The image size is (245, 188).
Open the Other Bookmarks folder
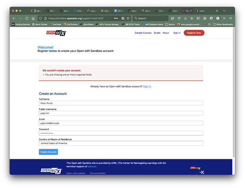(223, 24)
